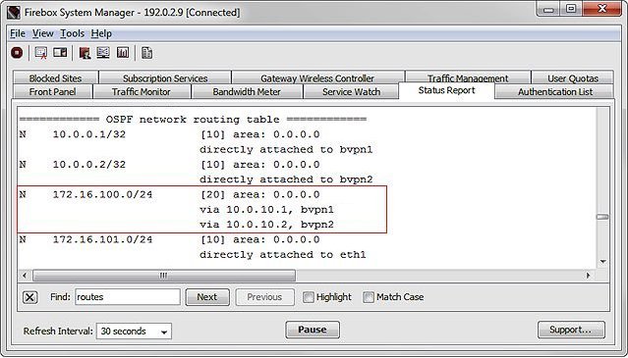
Task: Enable the Highlight checkbox
Action: (308, 297)
